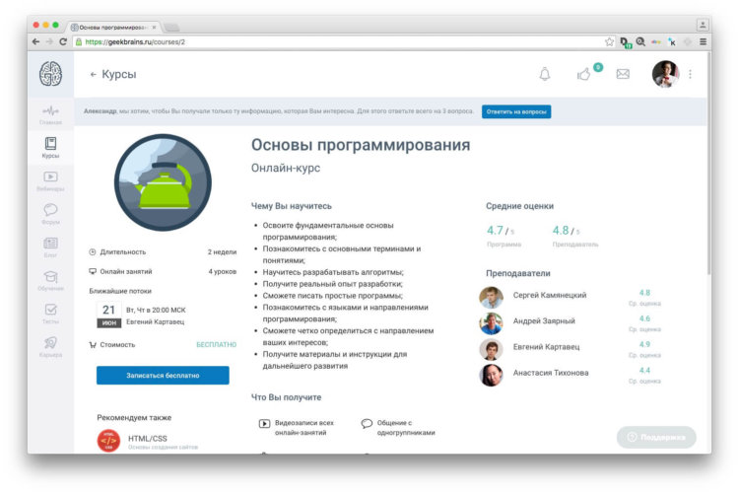The image size is (739, 493).
Task: Open the three-dot header menu
Action: click(x=690, y=74)
